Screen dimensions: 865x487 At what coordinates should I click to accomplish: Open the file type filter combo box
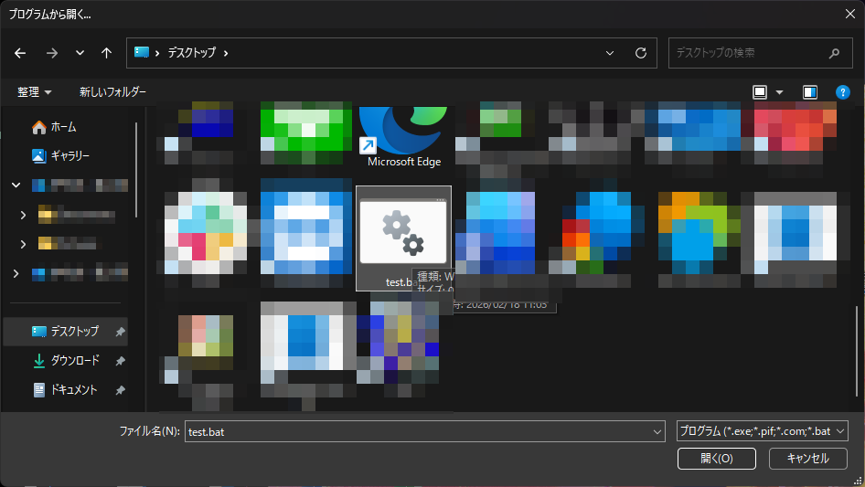[x=763, y=431]
